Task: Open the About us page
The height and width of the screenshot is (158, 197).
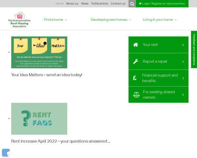Action: tap(72, 4)
